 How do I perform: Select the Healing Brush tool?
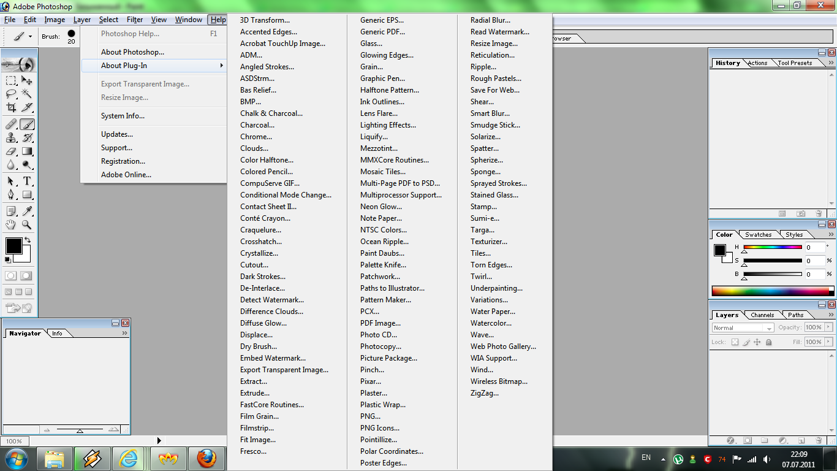11,124
